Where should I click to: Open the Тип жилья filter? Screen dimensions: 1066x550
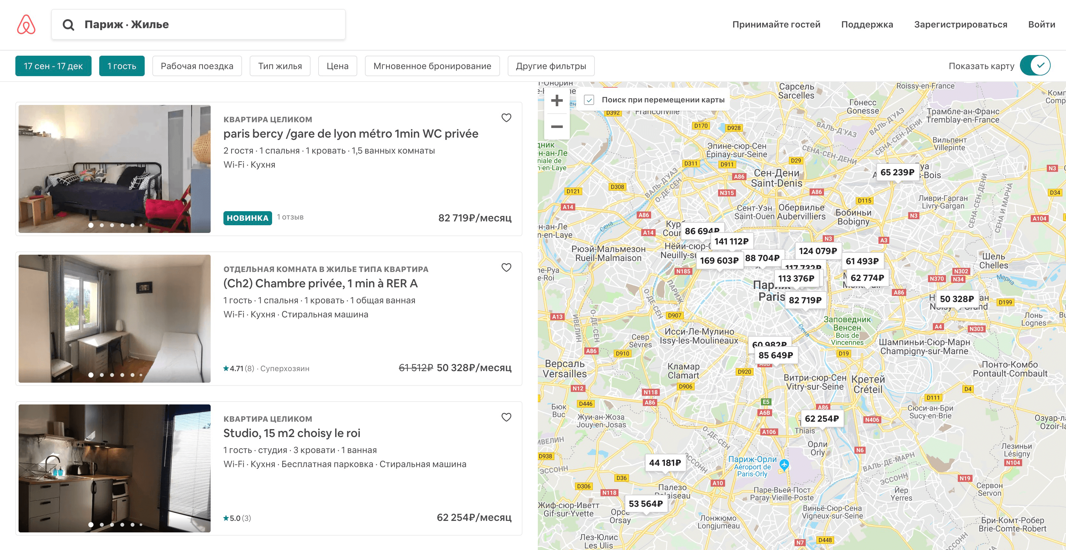[280, 66]
